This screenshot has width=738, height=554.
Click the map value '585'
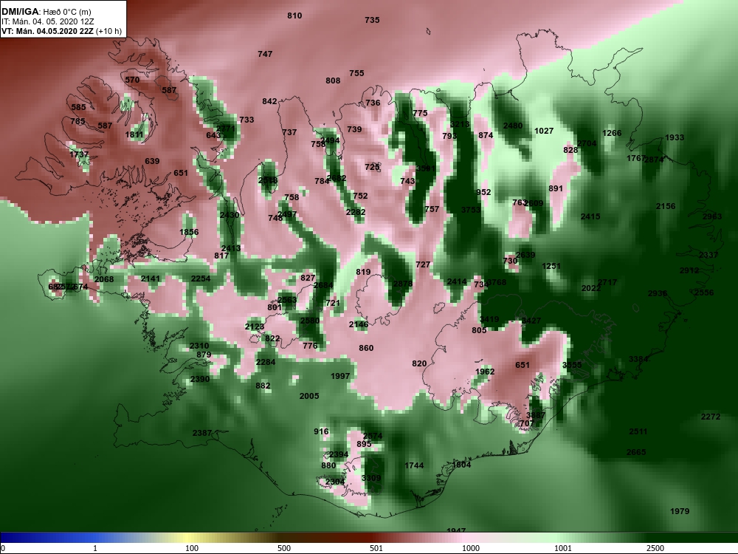[79, 107]
